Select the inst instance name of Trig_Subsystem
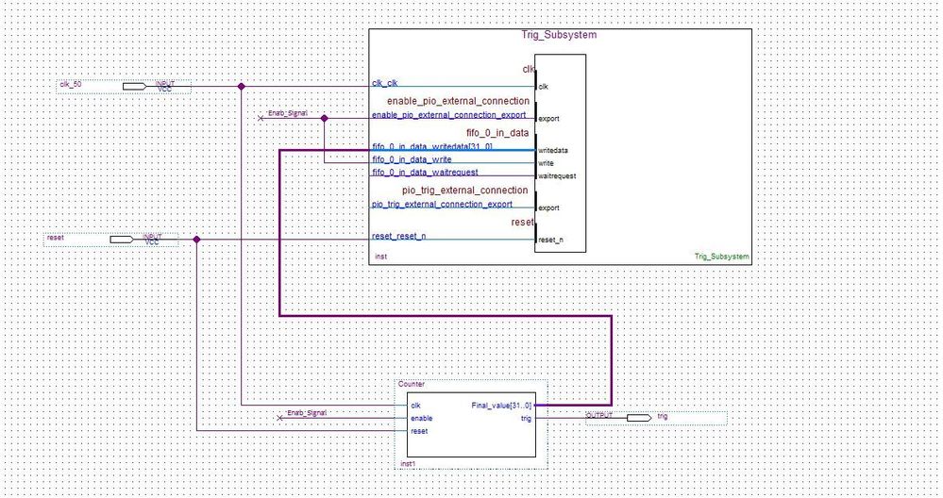The width and height of the screenshot is (943, 498). pos(380,257)
